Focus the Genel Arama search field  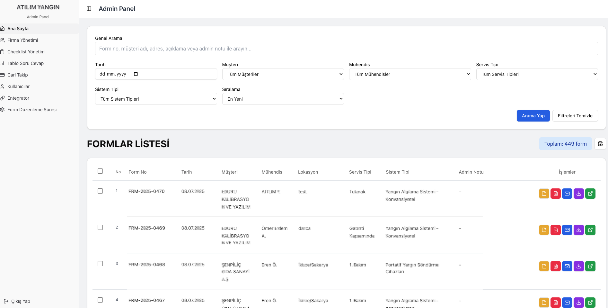(346, 49)
